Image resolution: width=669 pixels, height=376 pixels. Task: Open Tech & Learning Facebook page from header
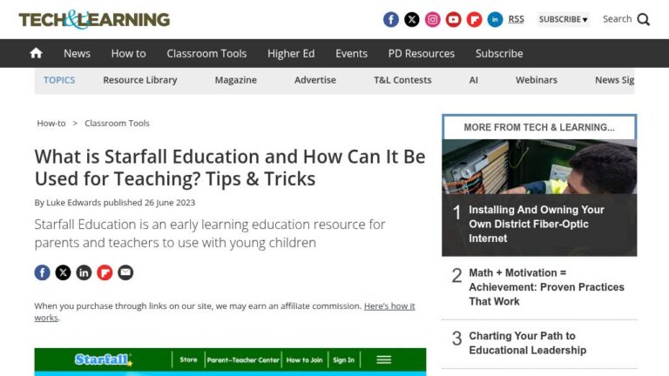(x=391, y=20)
